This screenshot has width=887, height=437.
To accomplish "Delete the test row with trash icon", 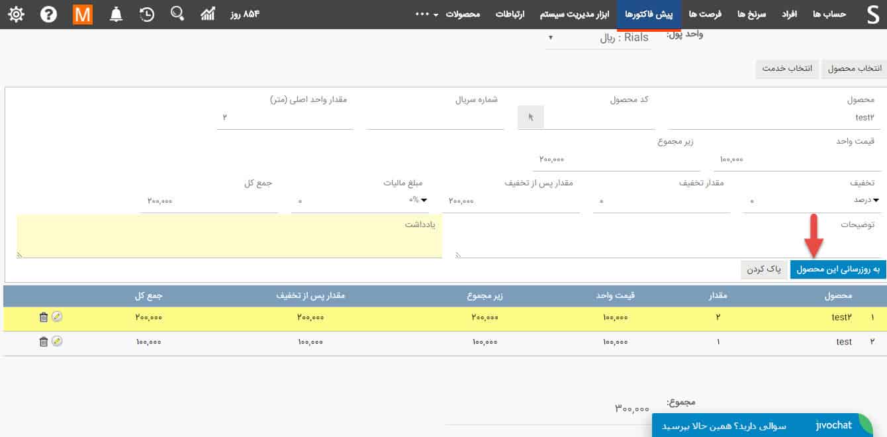I will pyautogui.click(x=44, y=342).
